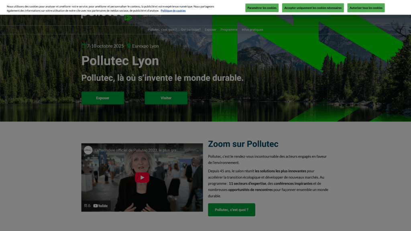Open the Exposer navigation menu item
This screenshot has width=411, height=231.
(210, 30)
